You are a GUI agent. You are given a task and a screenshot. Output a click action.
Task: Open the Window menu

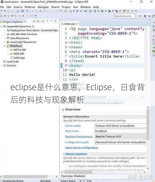tap(85, 7)
